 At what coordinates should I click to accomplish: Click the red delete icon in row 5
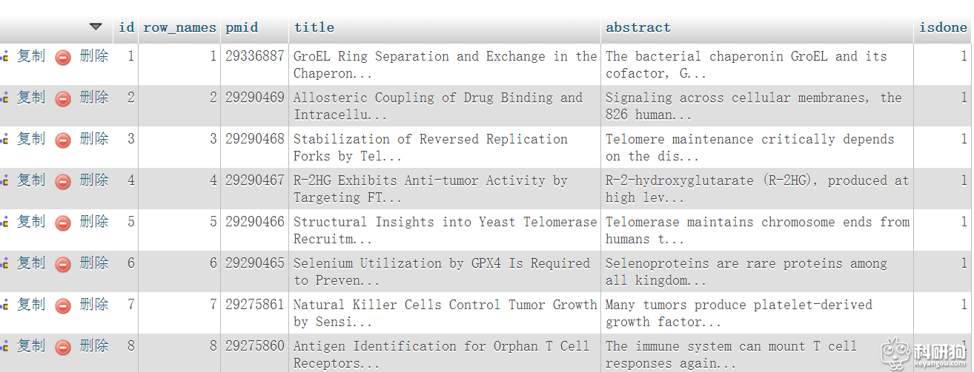tap(64, 223)
